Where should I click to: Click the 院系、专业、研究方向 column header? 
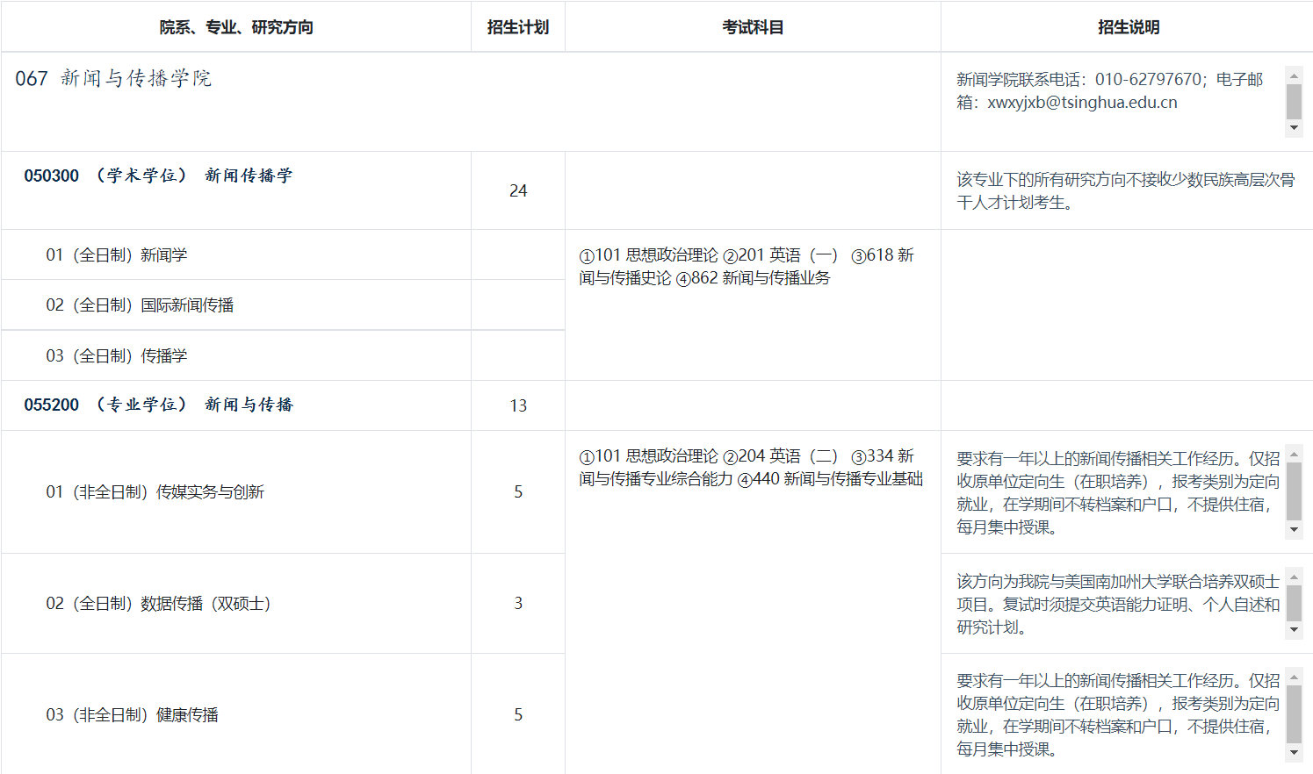236,27
